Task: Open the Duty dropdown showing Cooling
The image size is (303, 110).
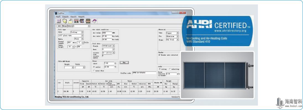Action: click(77, 32)
